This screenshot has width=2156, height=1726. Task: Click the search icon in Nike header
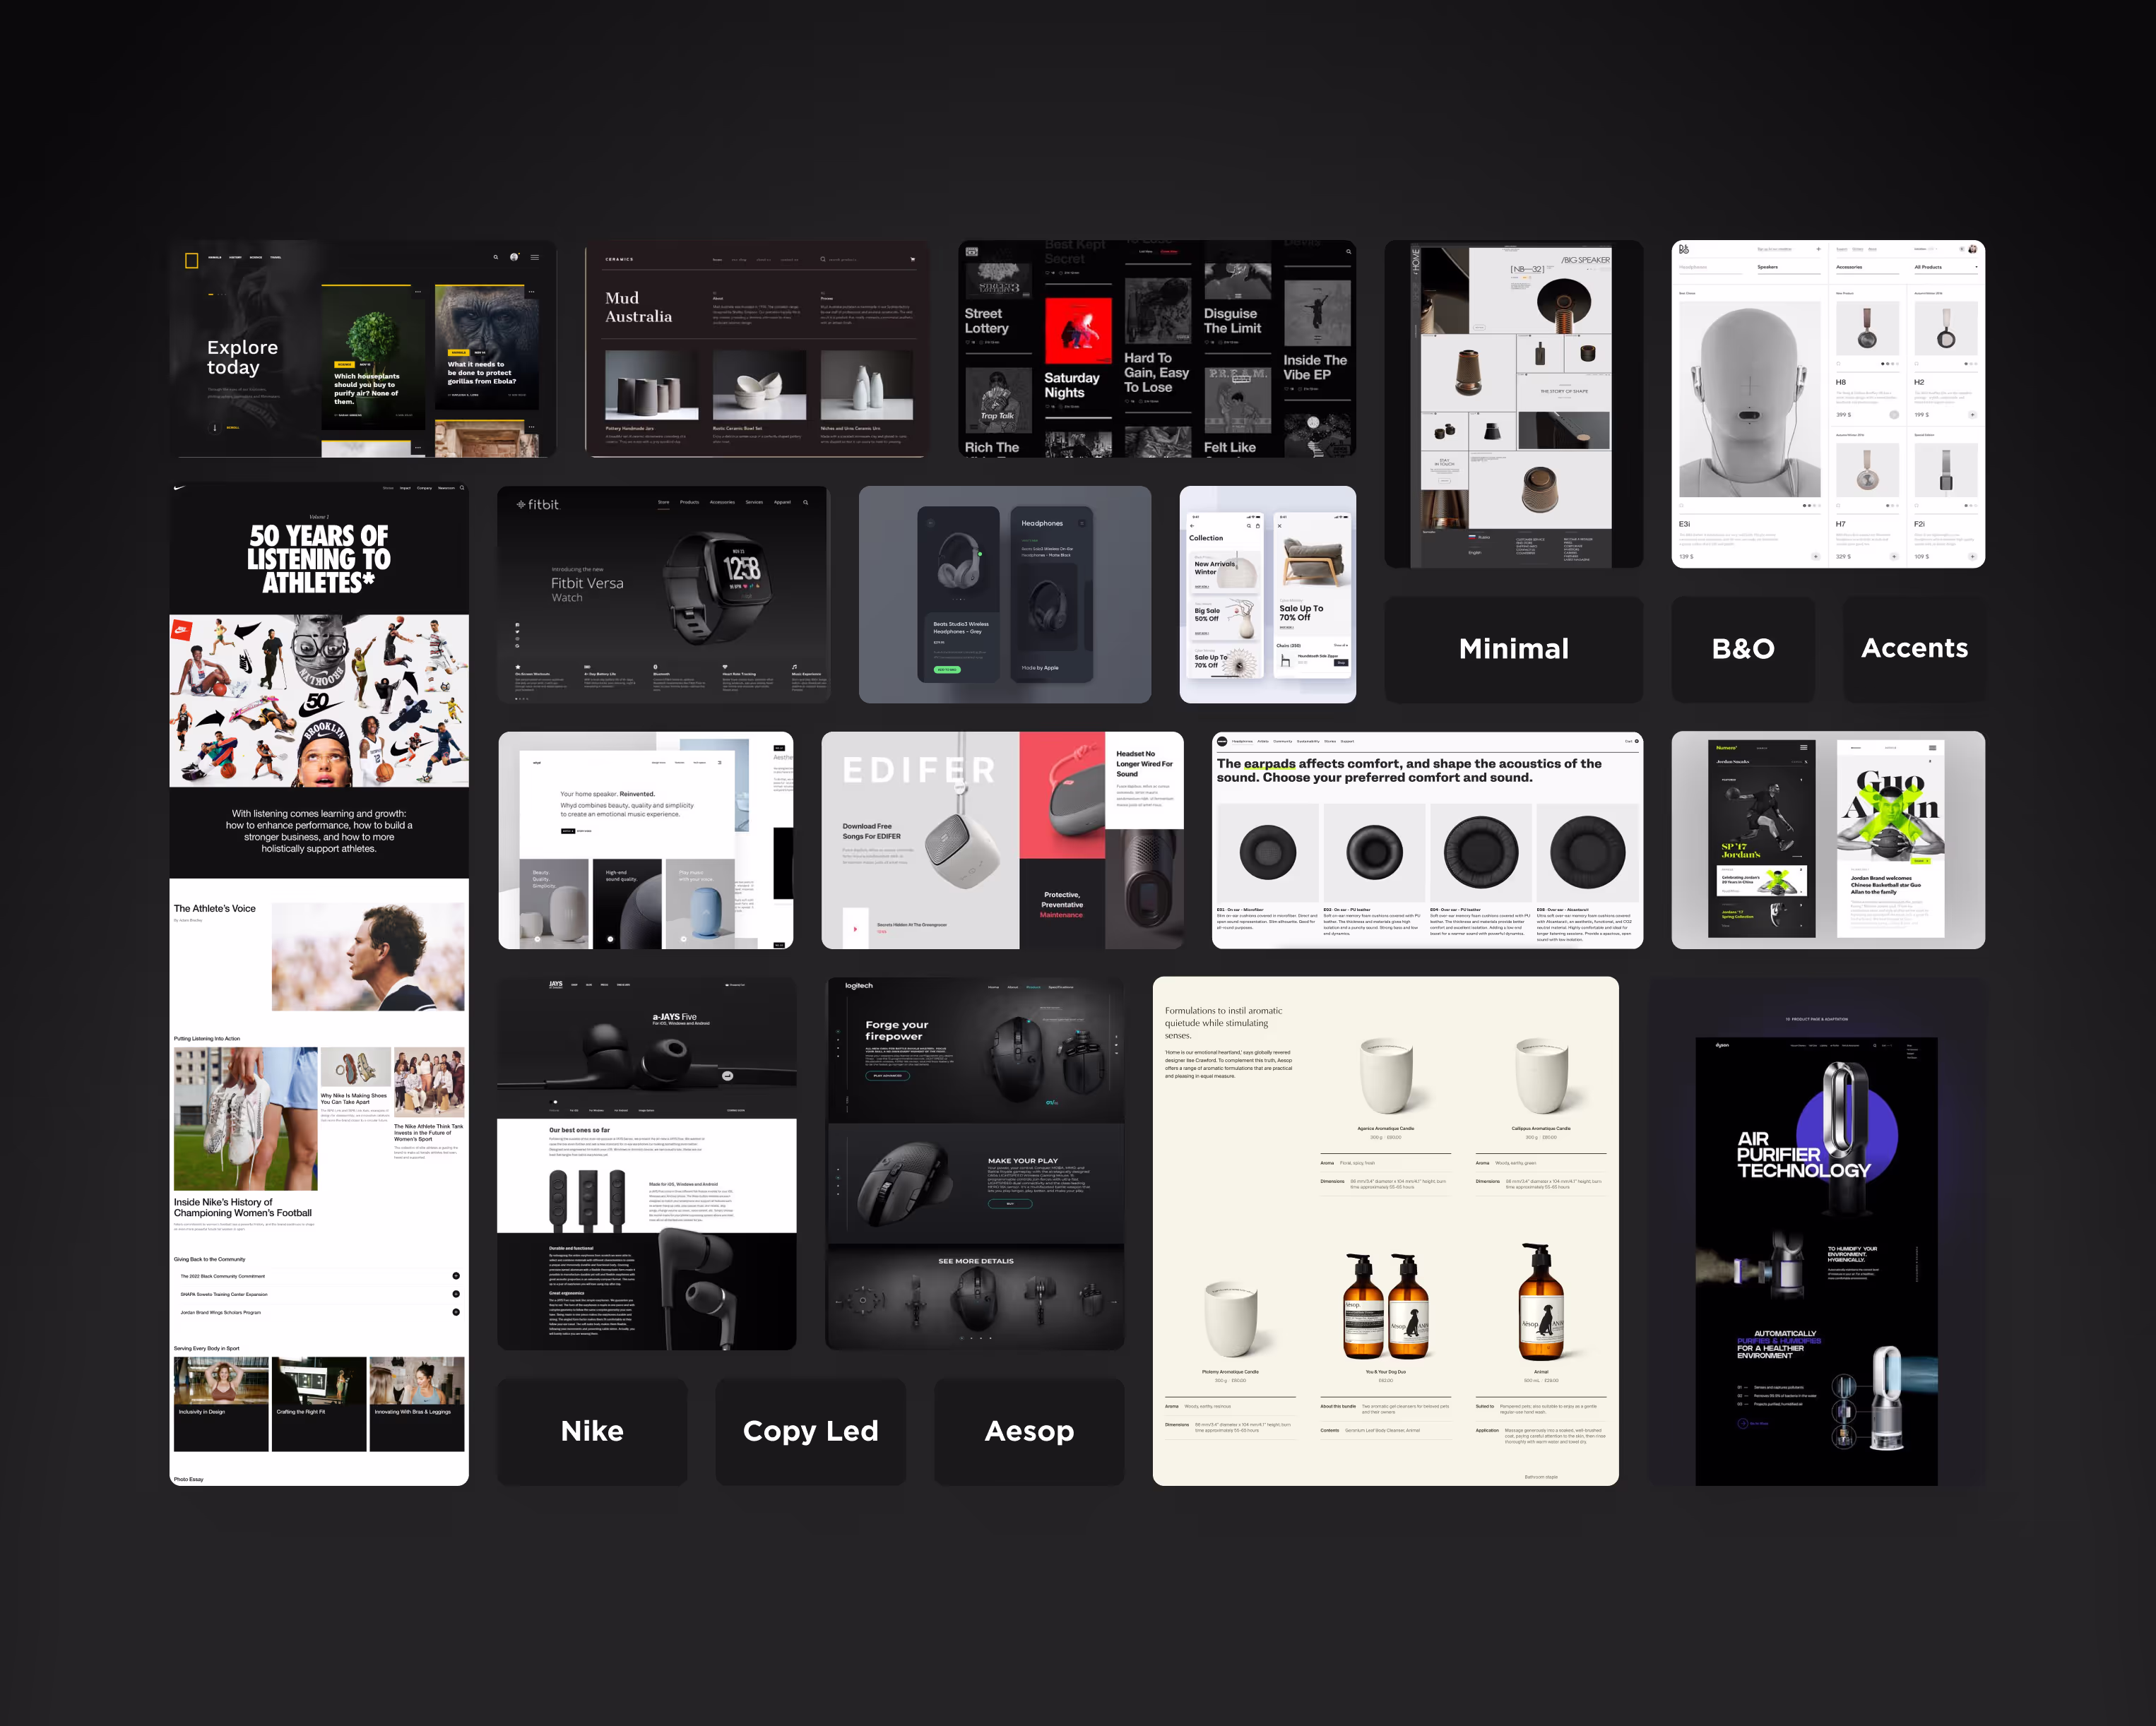(x=462, y=488)
